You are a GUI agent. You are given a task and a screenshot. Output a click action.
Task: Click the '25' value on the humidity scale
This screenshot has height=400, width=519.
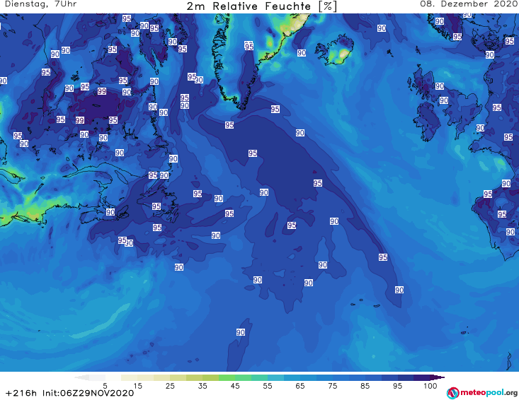pyautogui.click(x=170, y=386)
